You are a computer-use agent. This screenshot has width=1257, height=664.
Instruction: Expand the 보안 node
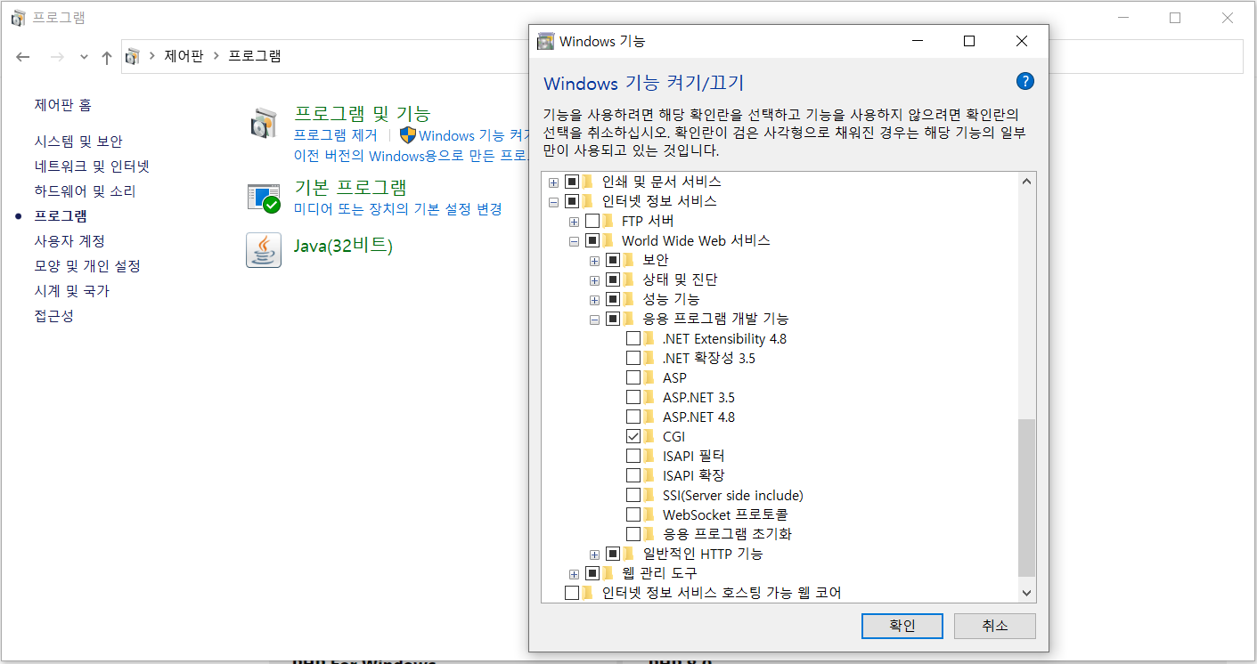pyautogui.click(x=594, y=260)
